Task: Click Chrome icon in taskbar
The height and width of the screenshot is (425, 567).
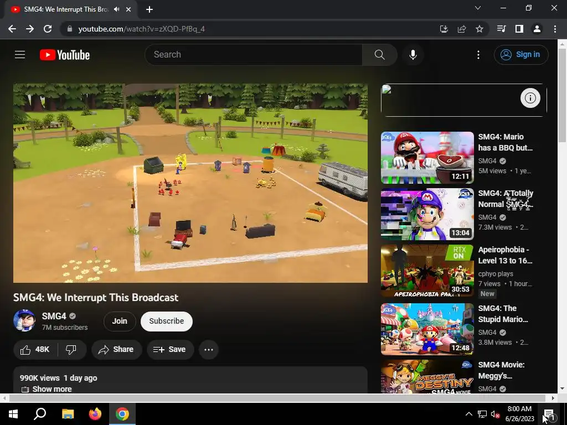Action: pos(122,414)
